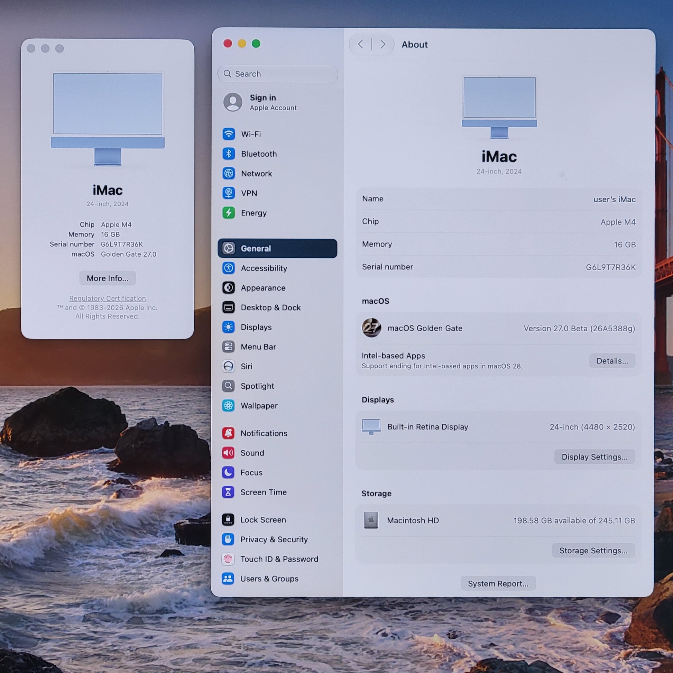Select the Privacy & Security hand icon

click(x=228, y=539)
